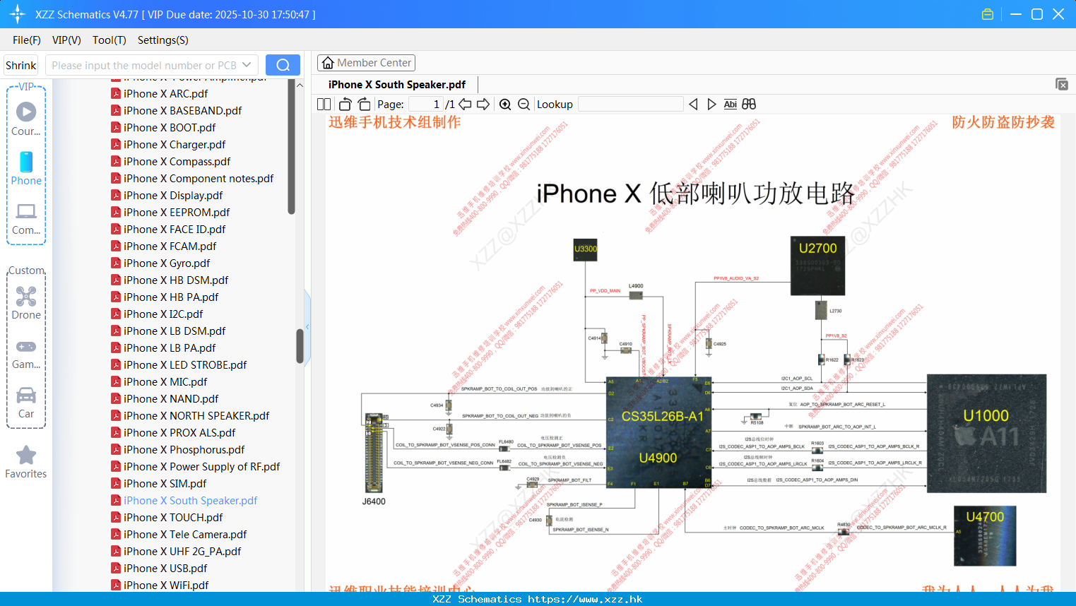Screen dimensions: 1076x606
Task: Click the Page number field
Action: 426,104
